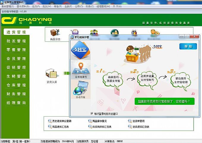
Task: Open the 进货退货汇总表 link
Action: 141,127
